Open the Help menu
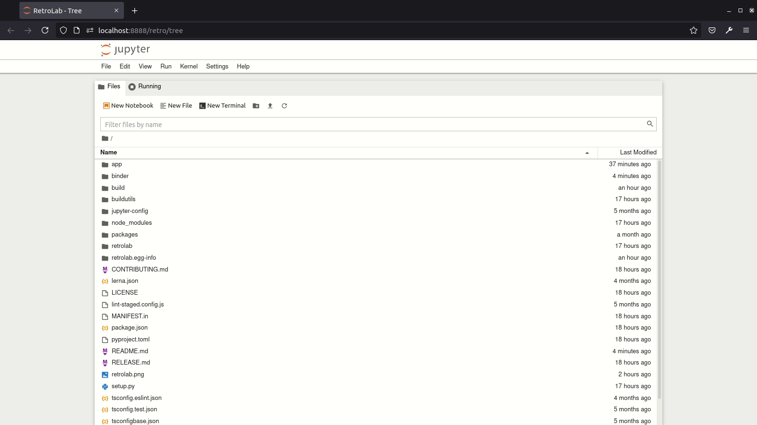This screenshot has width=757, height=425. click(x=243, y=67)
